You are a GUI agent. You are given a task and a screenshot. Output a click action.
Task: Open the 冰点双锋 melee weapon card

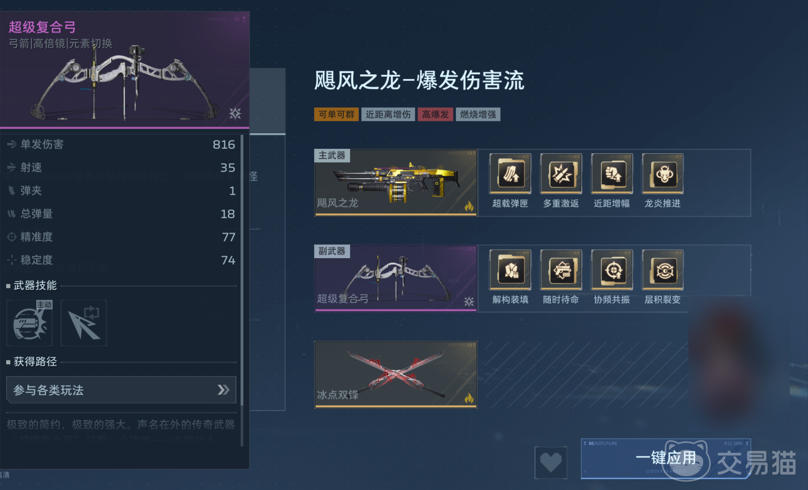click(396, 374)
